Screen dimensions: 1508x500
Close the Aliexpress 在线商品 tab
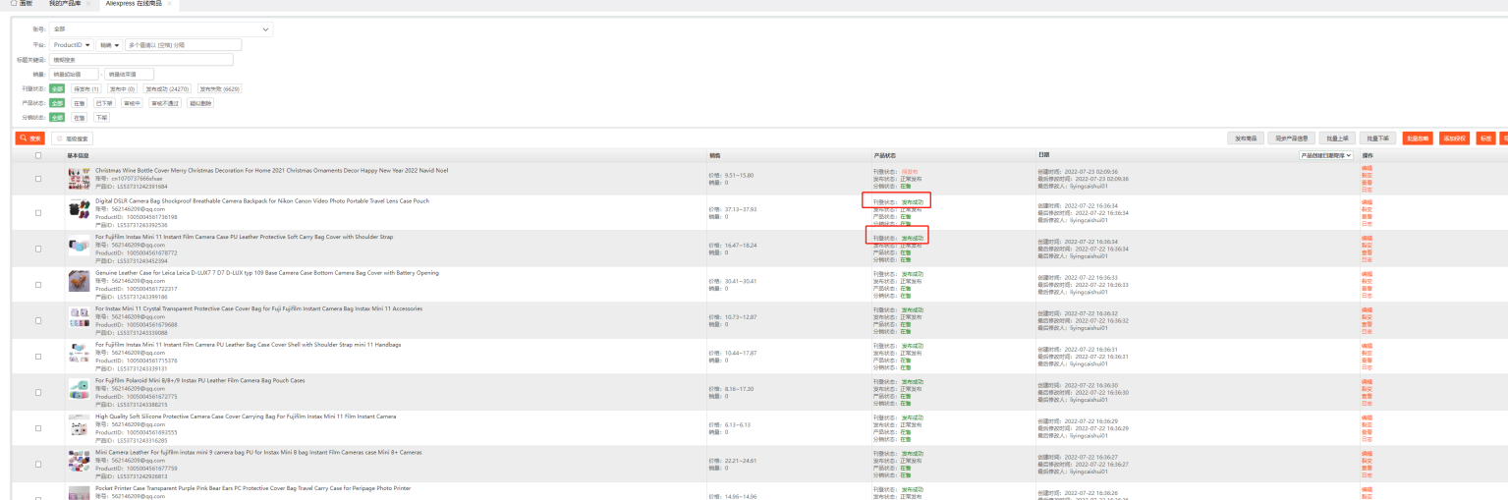click(169, 4)
